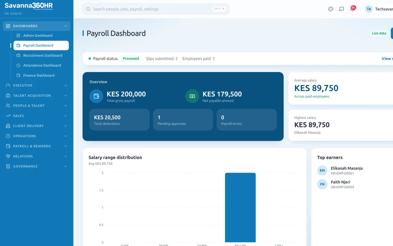Open Finance Dashboard menu item
The height and width of the screenshot is (246, 393).
point(41,75)
